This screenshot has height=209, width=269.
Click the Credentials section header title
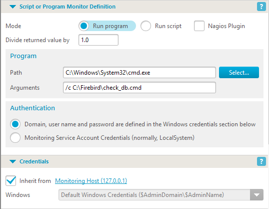pos(34,161)
